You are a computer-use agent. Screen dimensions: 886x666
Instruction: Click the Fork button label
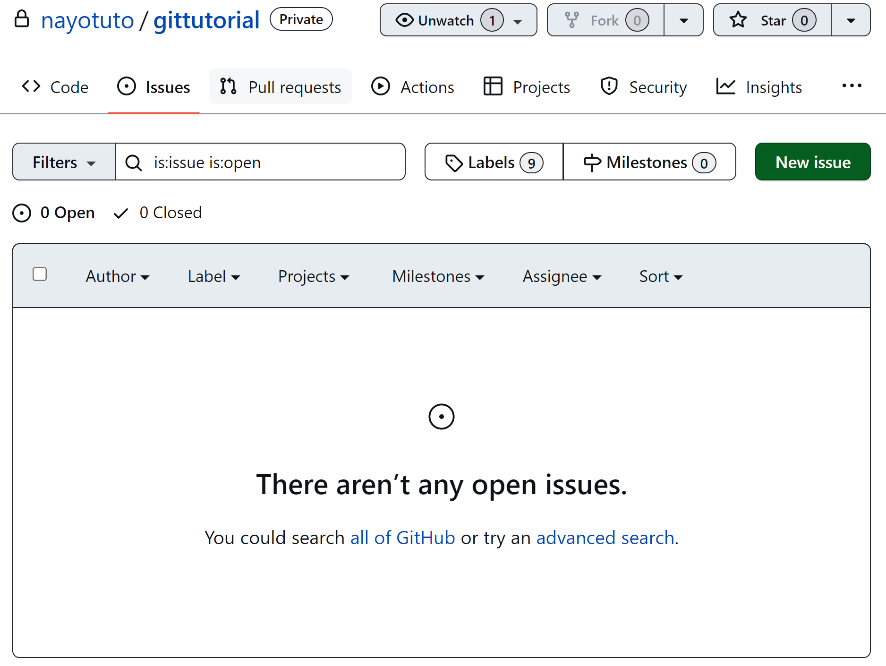tap(605, 21)
